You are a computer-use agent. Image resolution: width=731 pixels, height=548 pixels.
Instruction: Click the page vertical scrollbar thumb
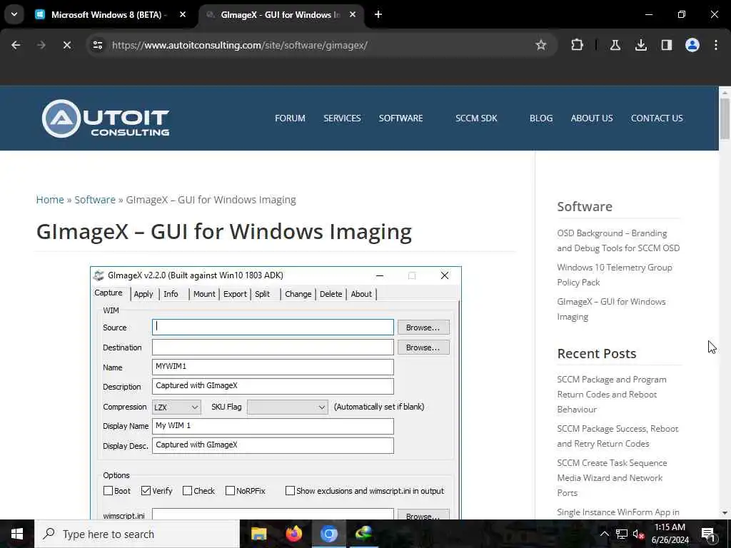point(725,119)
